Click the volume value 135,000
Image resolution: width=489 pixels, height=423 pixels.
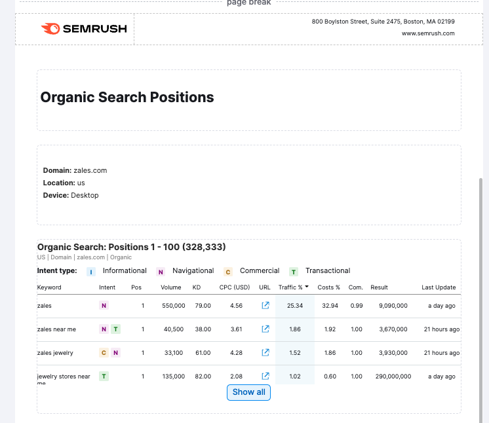click(174, 377)
